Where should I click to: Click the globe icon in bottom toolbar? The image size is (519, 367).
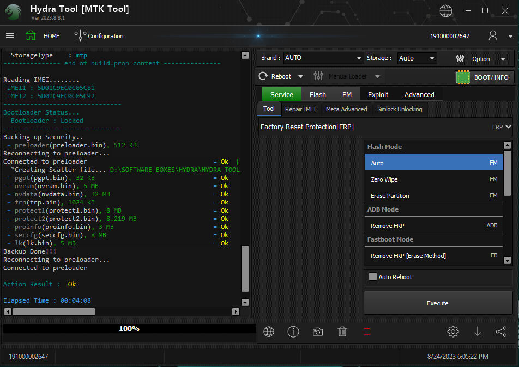[269, 332]
